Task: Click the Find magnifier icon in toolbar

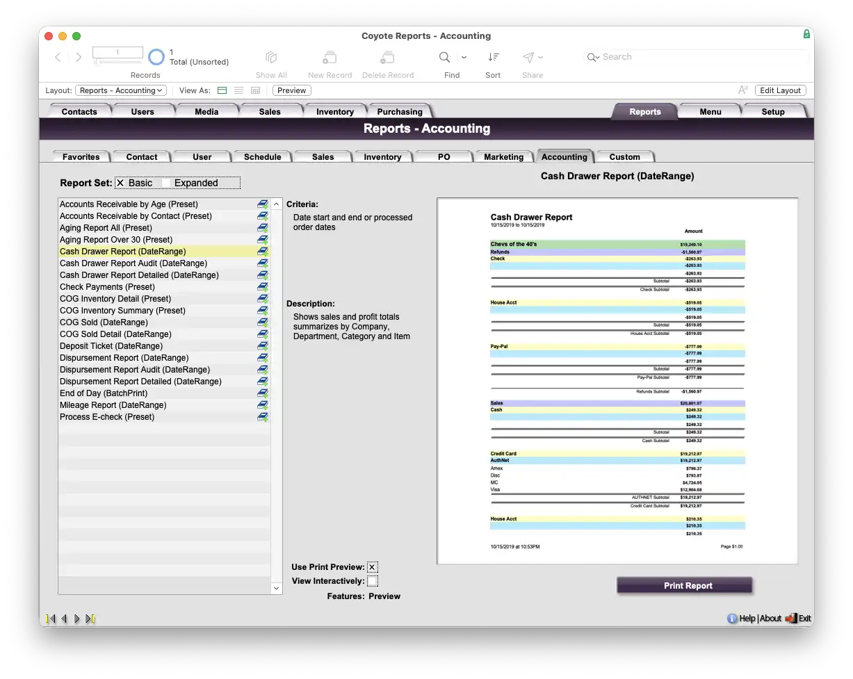Action: (x=444, y=58)
